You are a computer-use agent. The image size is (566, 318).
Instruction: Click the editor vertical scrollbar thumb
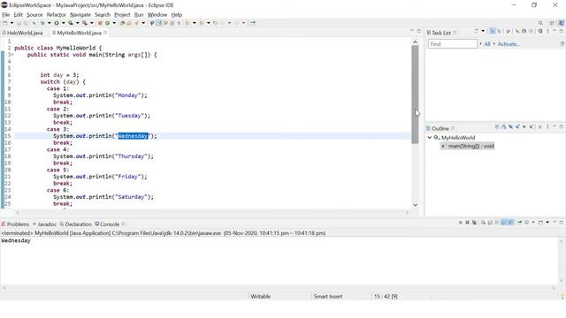tap(415, 95)
